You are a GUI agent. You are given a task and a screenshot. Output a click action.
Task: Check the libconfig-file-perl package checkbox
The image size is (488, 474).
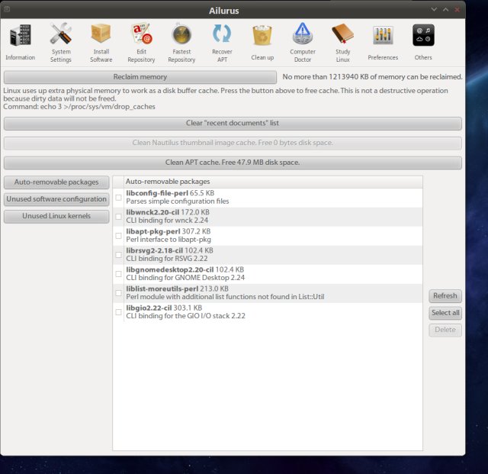(119, 197)
